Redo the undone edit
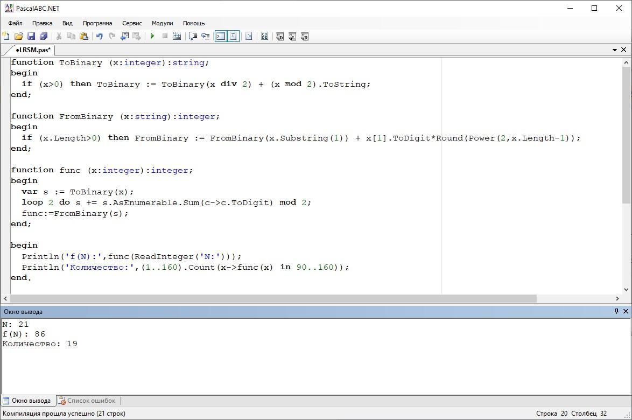Viewport: 632px width, 420px height. (111, 36)
